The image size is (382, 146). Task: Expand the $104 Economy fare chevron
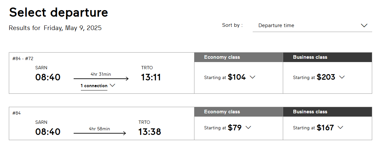[x=252, y=77]
